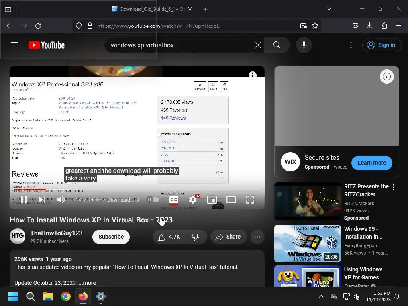The height and width of the screenshot is (306, 408).
Task: Open YouTube settings three-dot menu
Action: pyautogui.click(x=351, y=45)
